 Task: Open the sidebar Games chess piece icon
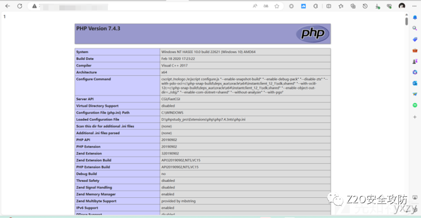pos(415,61)
